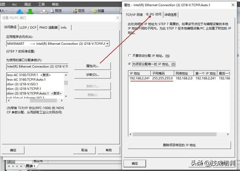Select the IE-PG 访问 tab
Viewport: 240px width, 171px height.
(153, 14)
